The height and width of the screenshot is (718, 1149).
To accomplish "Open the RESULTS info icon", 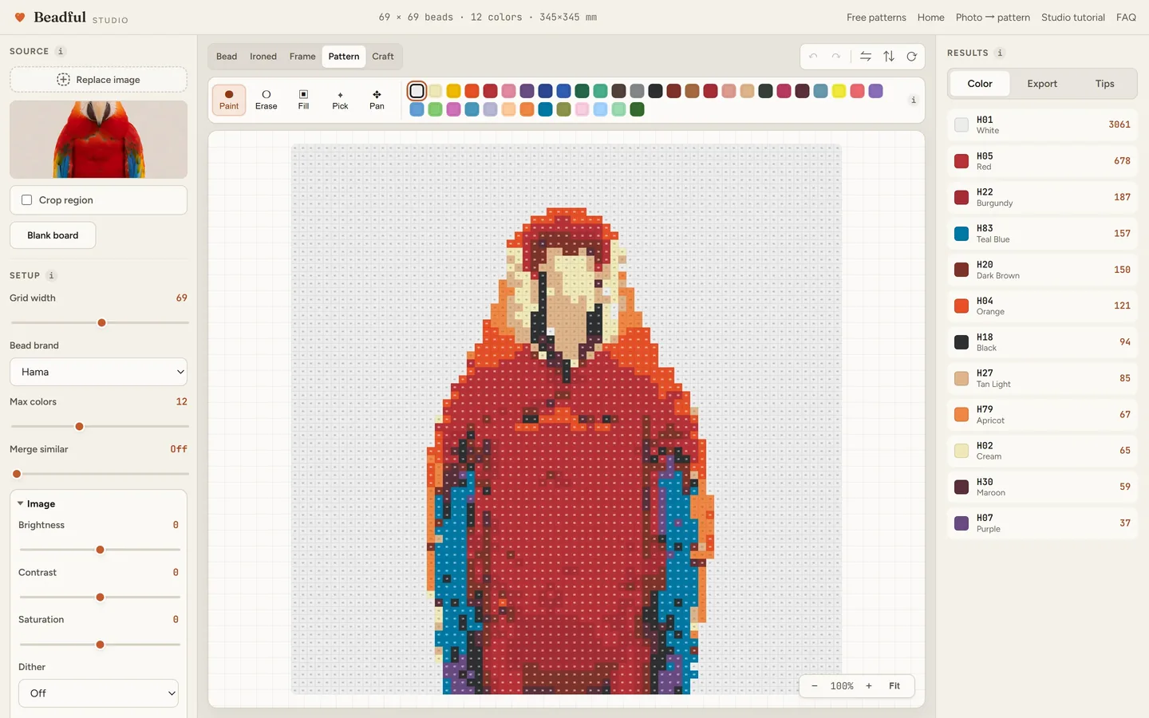I will coord(1000,53).
